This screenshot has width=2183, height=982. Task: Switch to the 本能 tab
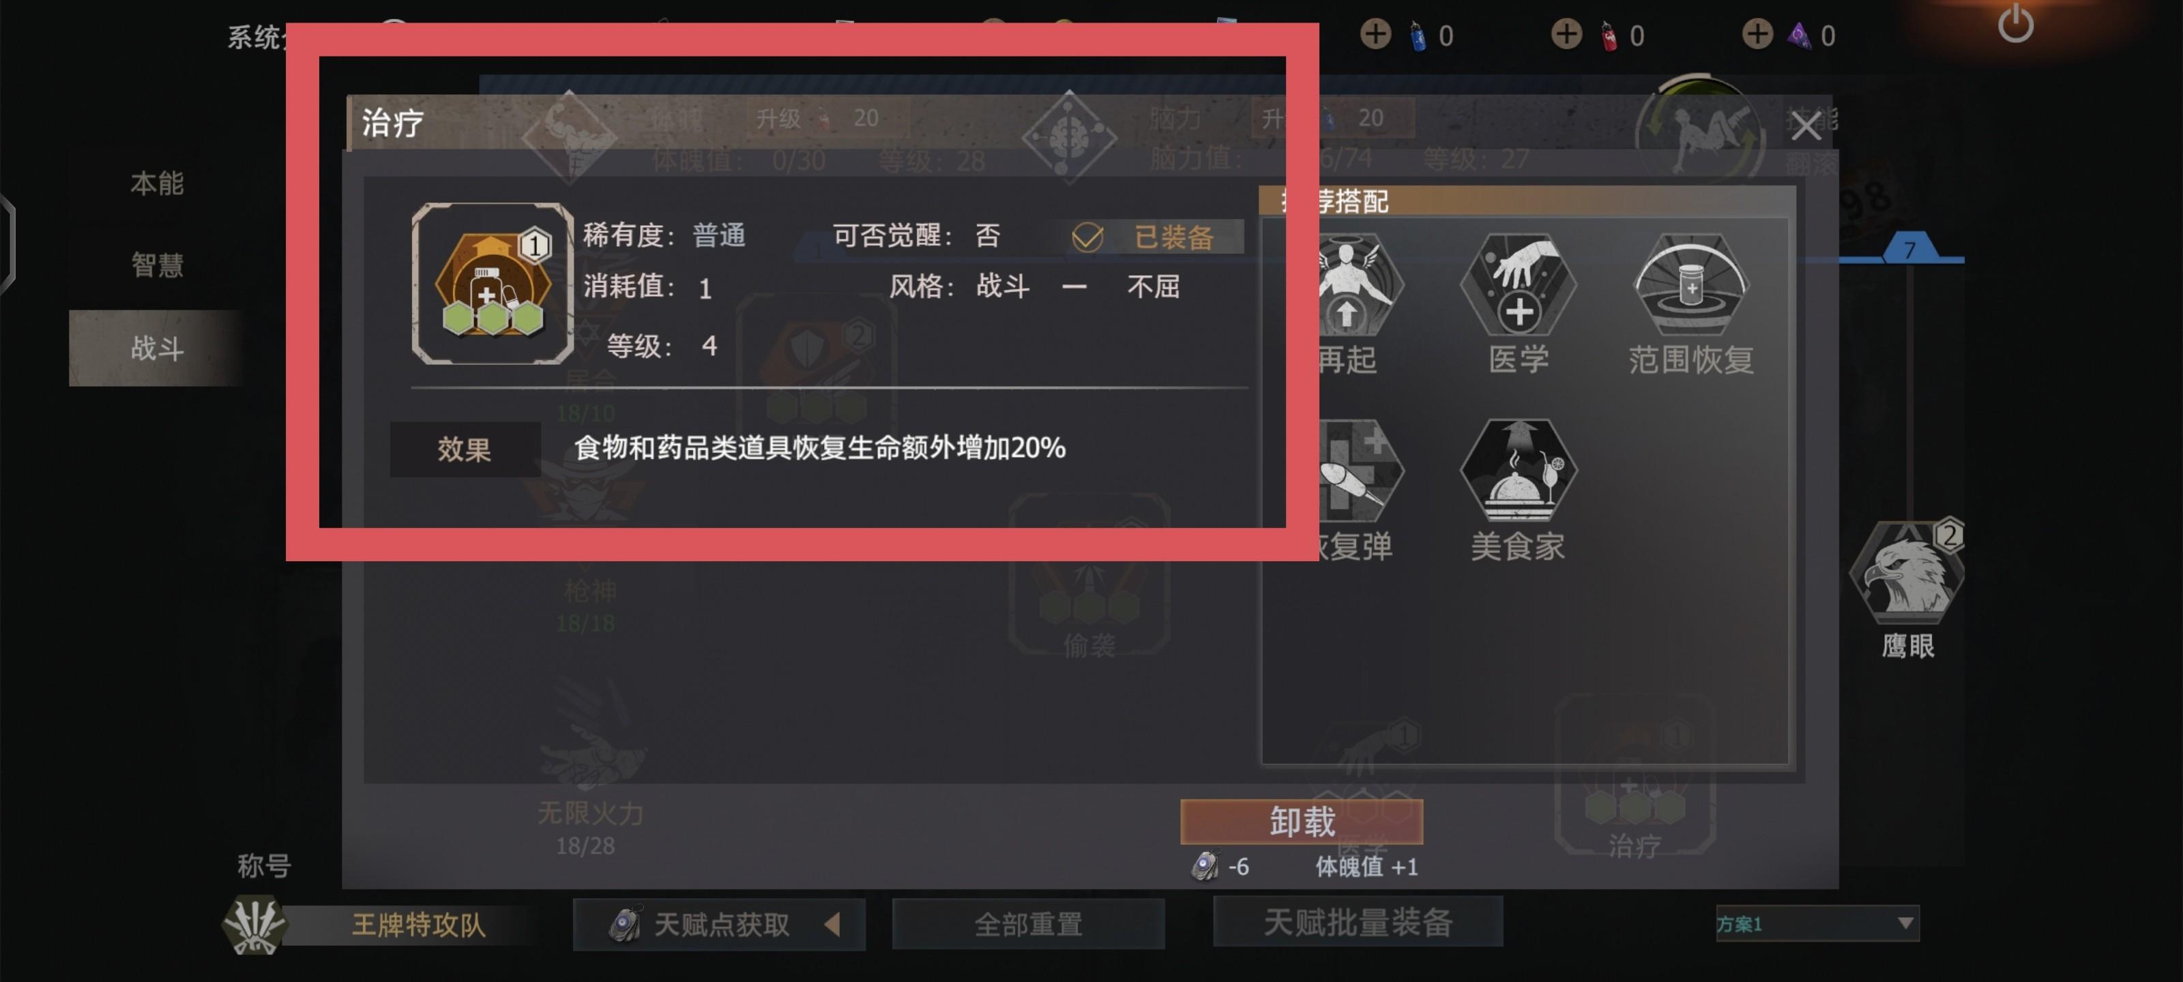click(157, 183)
